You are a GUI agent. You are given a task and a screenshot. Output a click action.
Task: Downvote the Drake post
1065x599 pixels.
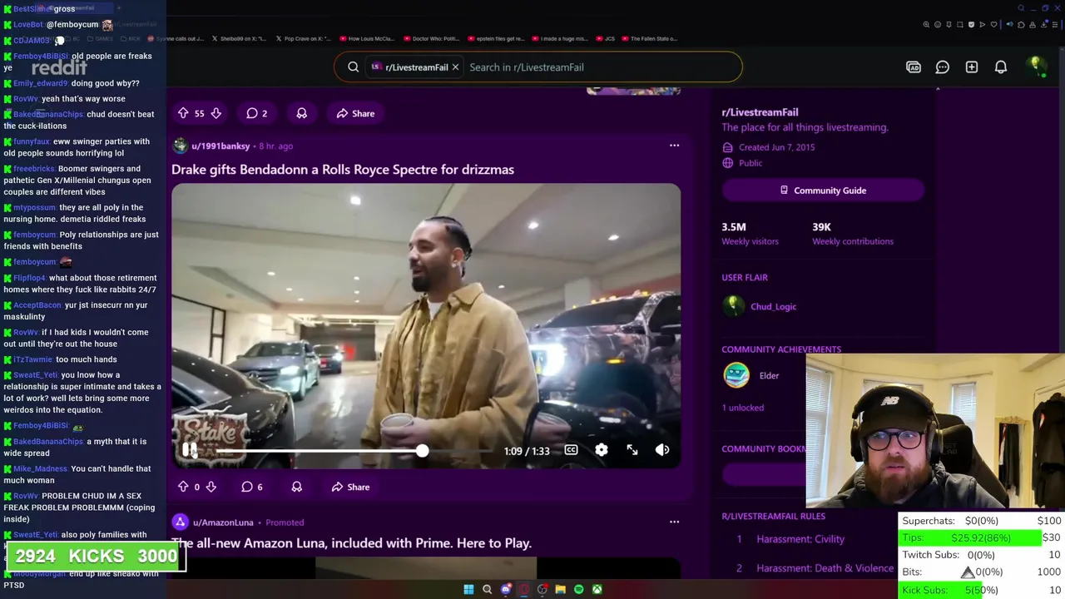pyautogui.click(x=211, y=487)
